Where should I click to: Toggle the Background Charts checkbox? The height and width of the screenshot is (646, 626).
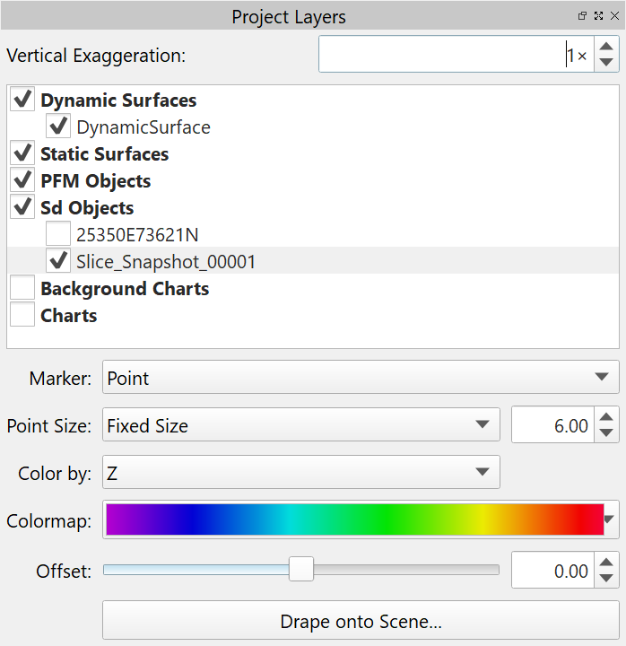point(23,289)
